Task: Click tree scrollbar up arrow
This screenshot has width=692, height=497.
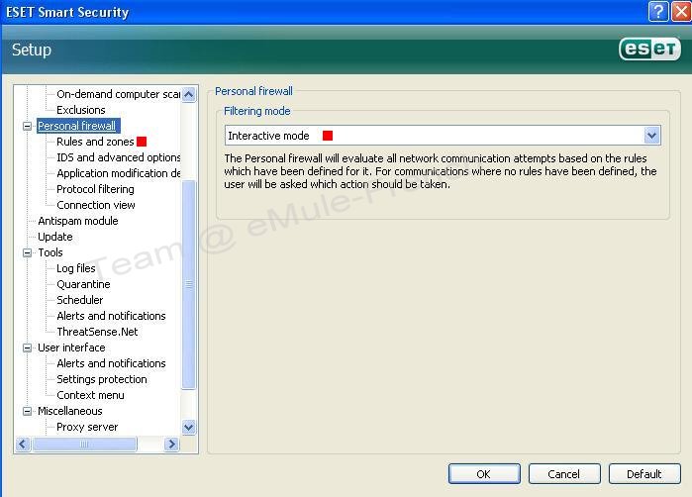Action: 189,94
